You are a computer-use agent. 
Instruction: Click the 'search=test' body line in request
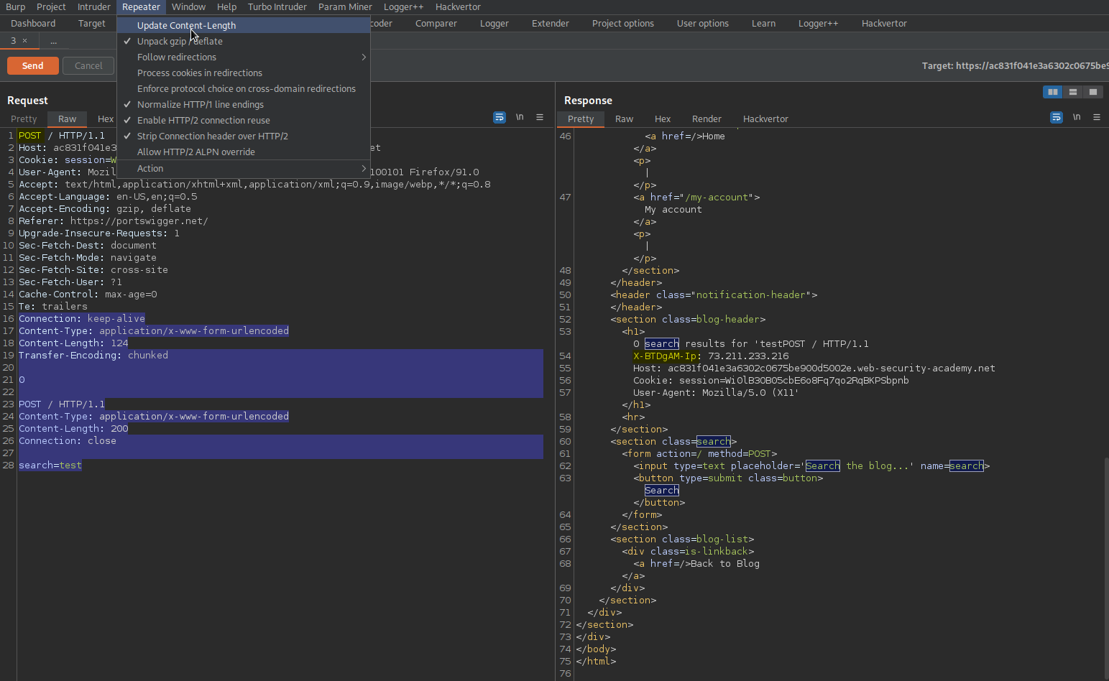[50, 465]
